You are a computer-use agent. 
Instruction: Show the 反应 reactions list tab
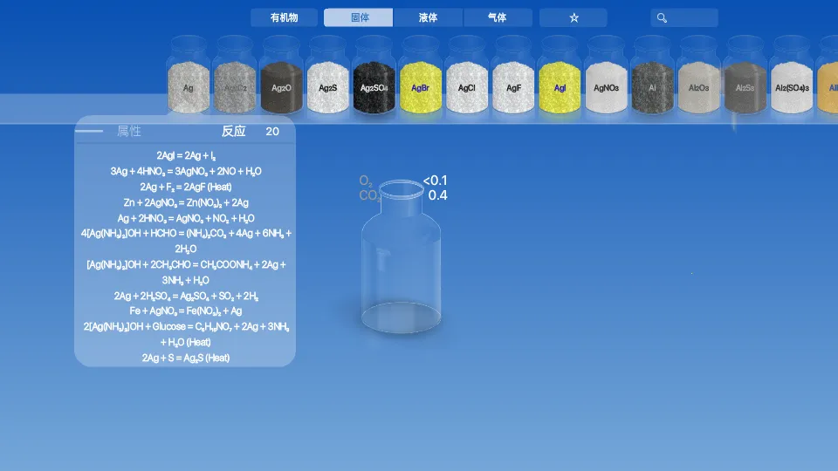[234, 132]
